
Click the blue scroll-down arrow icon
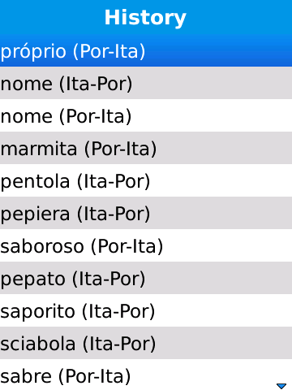[x=281, y=385]
